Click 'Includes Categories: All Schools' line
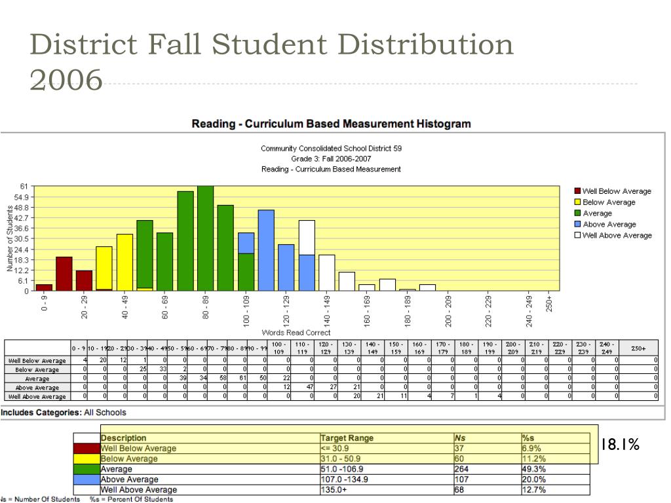671x503 pixels. pos(64,413)
